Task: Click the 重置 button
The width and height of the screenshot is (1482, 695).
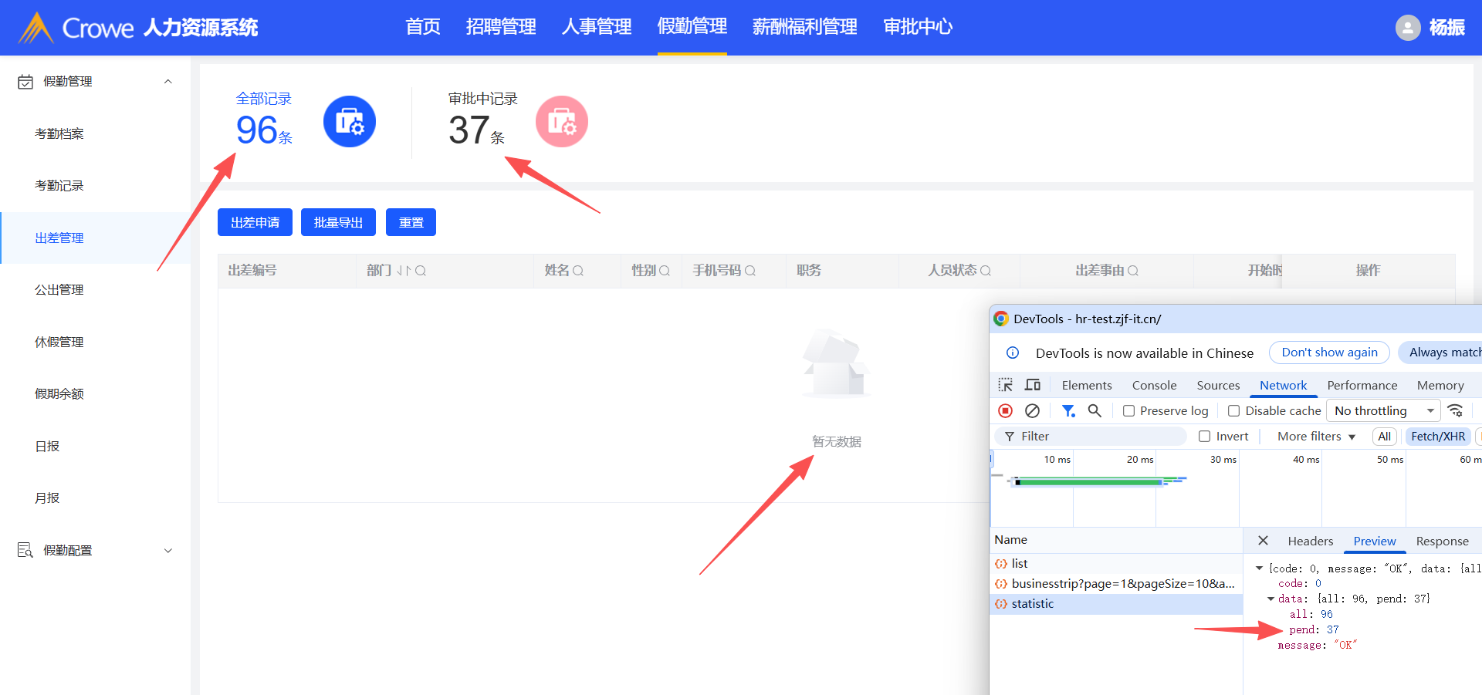Action: (x=411, y=222)
